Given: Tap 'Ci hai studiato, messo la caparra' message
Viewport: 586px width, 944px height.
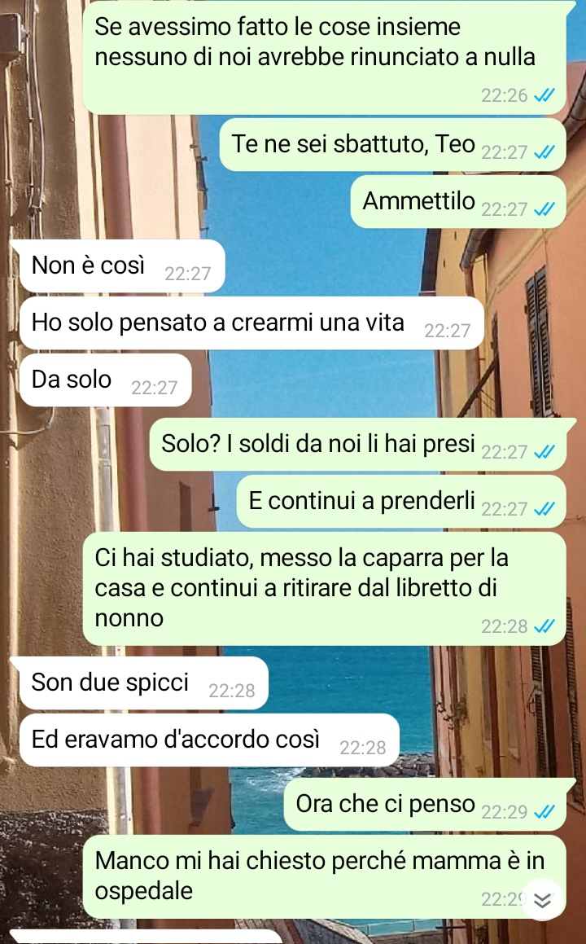Looking at the screenshot, I should (x=324, y=589).
